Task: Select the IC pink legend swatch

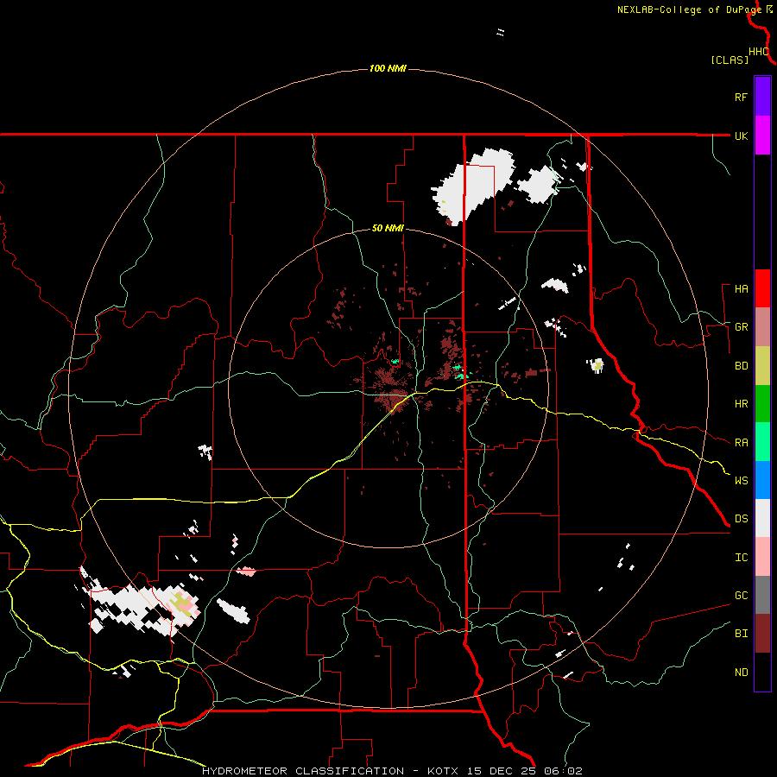Action: [762, 557]
